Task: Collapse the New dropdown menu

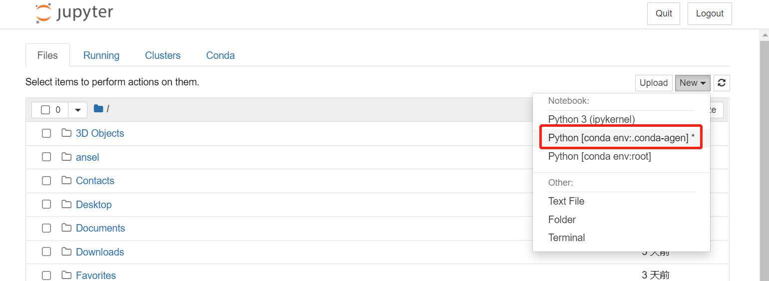Action: (x=692, y=83)
